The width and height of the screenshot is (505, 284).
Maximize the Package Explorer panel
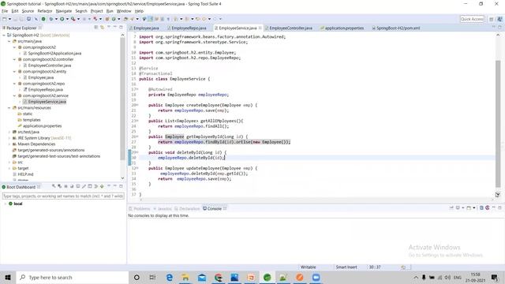click(x=121, y=28)
